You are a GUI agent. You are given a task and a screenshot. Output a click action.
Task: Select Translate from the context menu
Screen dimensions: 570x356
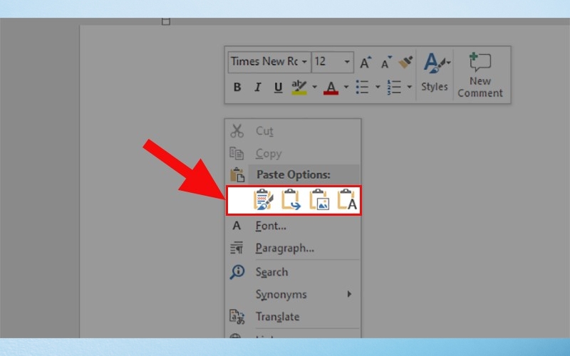point(277,317)
